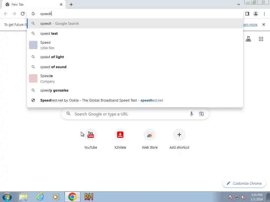This screenshot has width=270, height=202.
Task: Dismiss the info bar with X
Action: [x=263, y=24]
